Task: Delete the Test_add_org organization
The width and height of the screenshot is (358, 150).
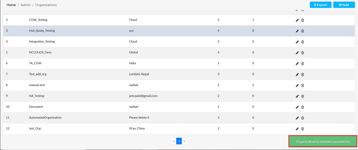Action: 302,75
